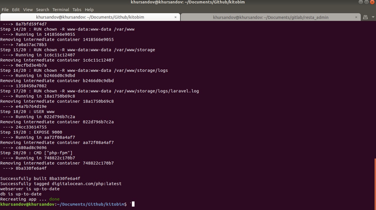Click the '---> 1358450a7082' line
376x210 pixels.
click(25, 86)
